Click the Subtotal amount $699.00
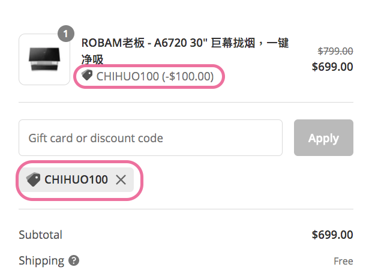This screenshot has height=273, width=381. (x=332, y=235)
